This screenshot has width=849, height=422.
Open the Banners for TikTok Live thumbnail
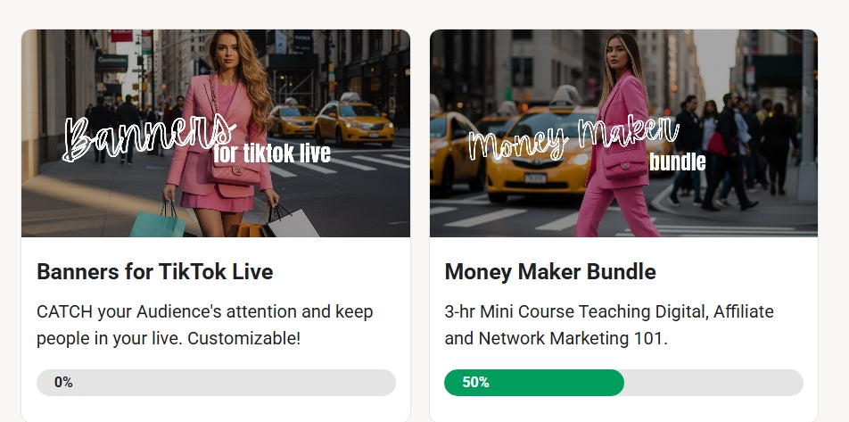pyautogui.click(x=216, y=133)
